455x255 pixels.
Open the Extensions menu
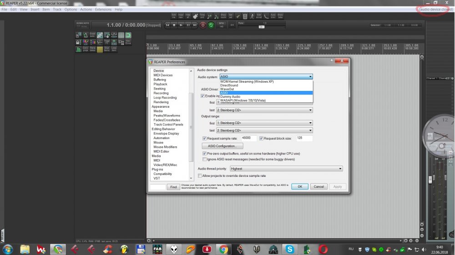click(x=103, y=9)
